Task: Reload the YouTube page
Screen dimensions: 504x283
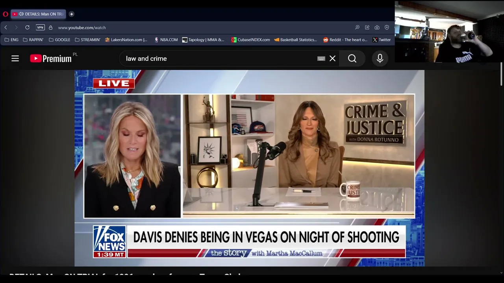Action: tap(27, 28)
